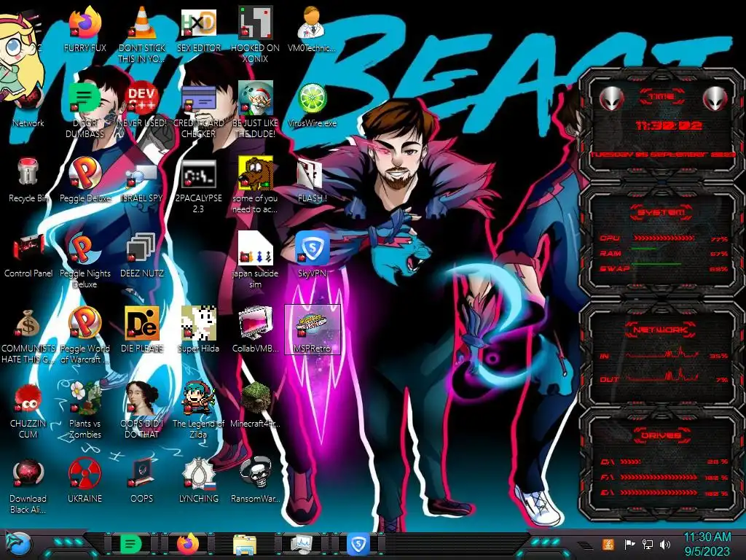Open the beaver 'some of you need to ac...' icon
746x560 pixels.
click(255, 186)
